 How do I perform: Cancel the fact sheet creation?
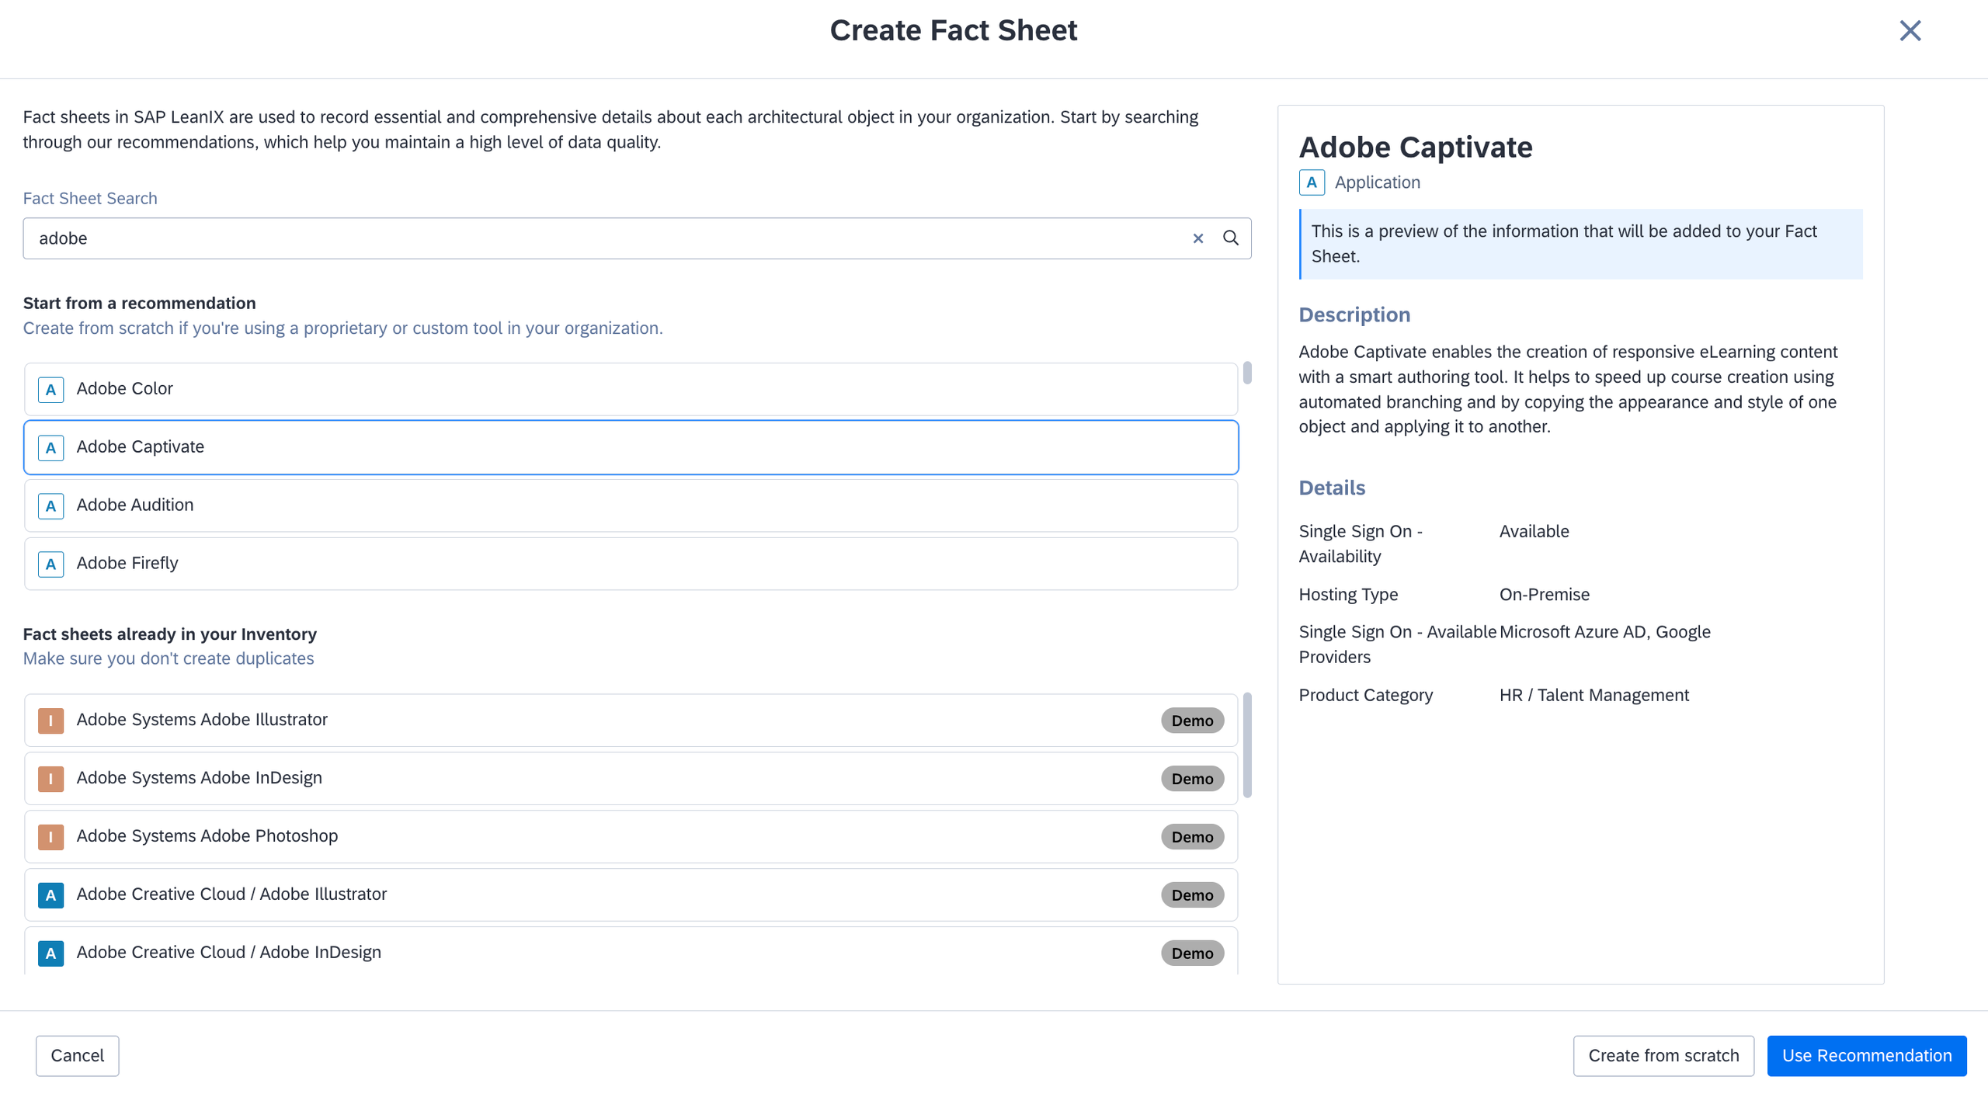77,1056
